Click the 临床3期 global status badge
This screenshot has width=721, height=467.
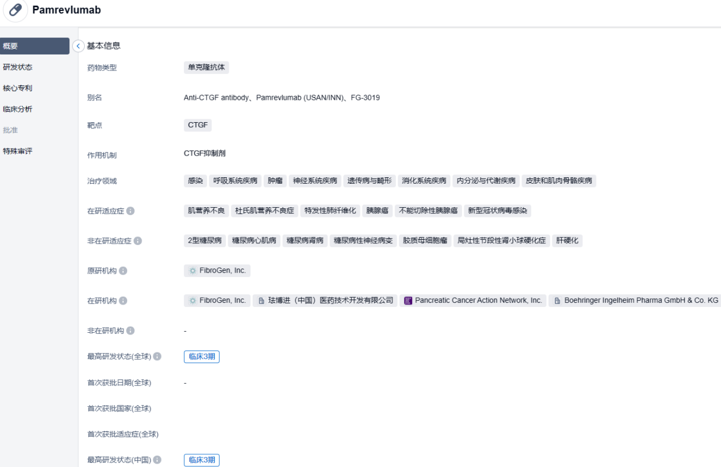202,356
